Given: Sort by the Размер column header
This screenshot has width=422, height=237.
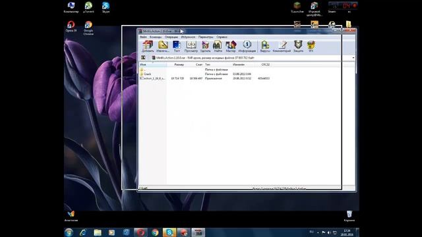Looking at the screenshot, I should pyautogui.click(x=176, y=65).
